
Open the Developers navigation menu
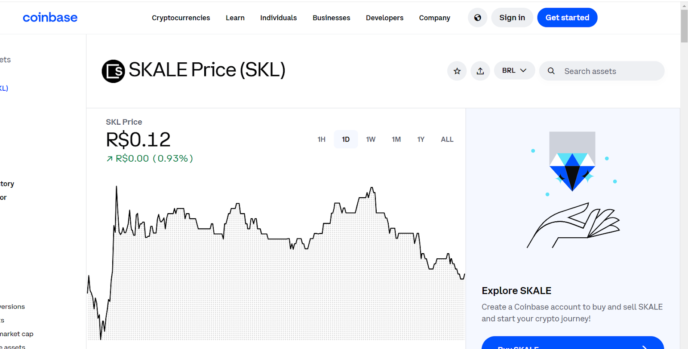point(384,18)
